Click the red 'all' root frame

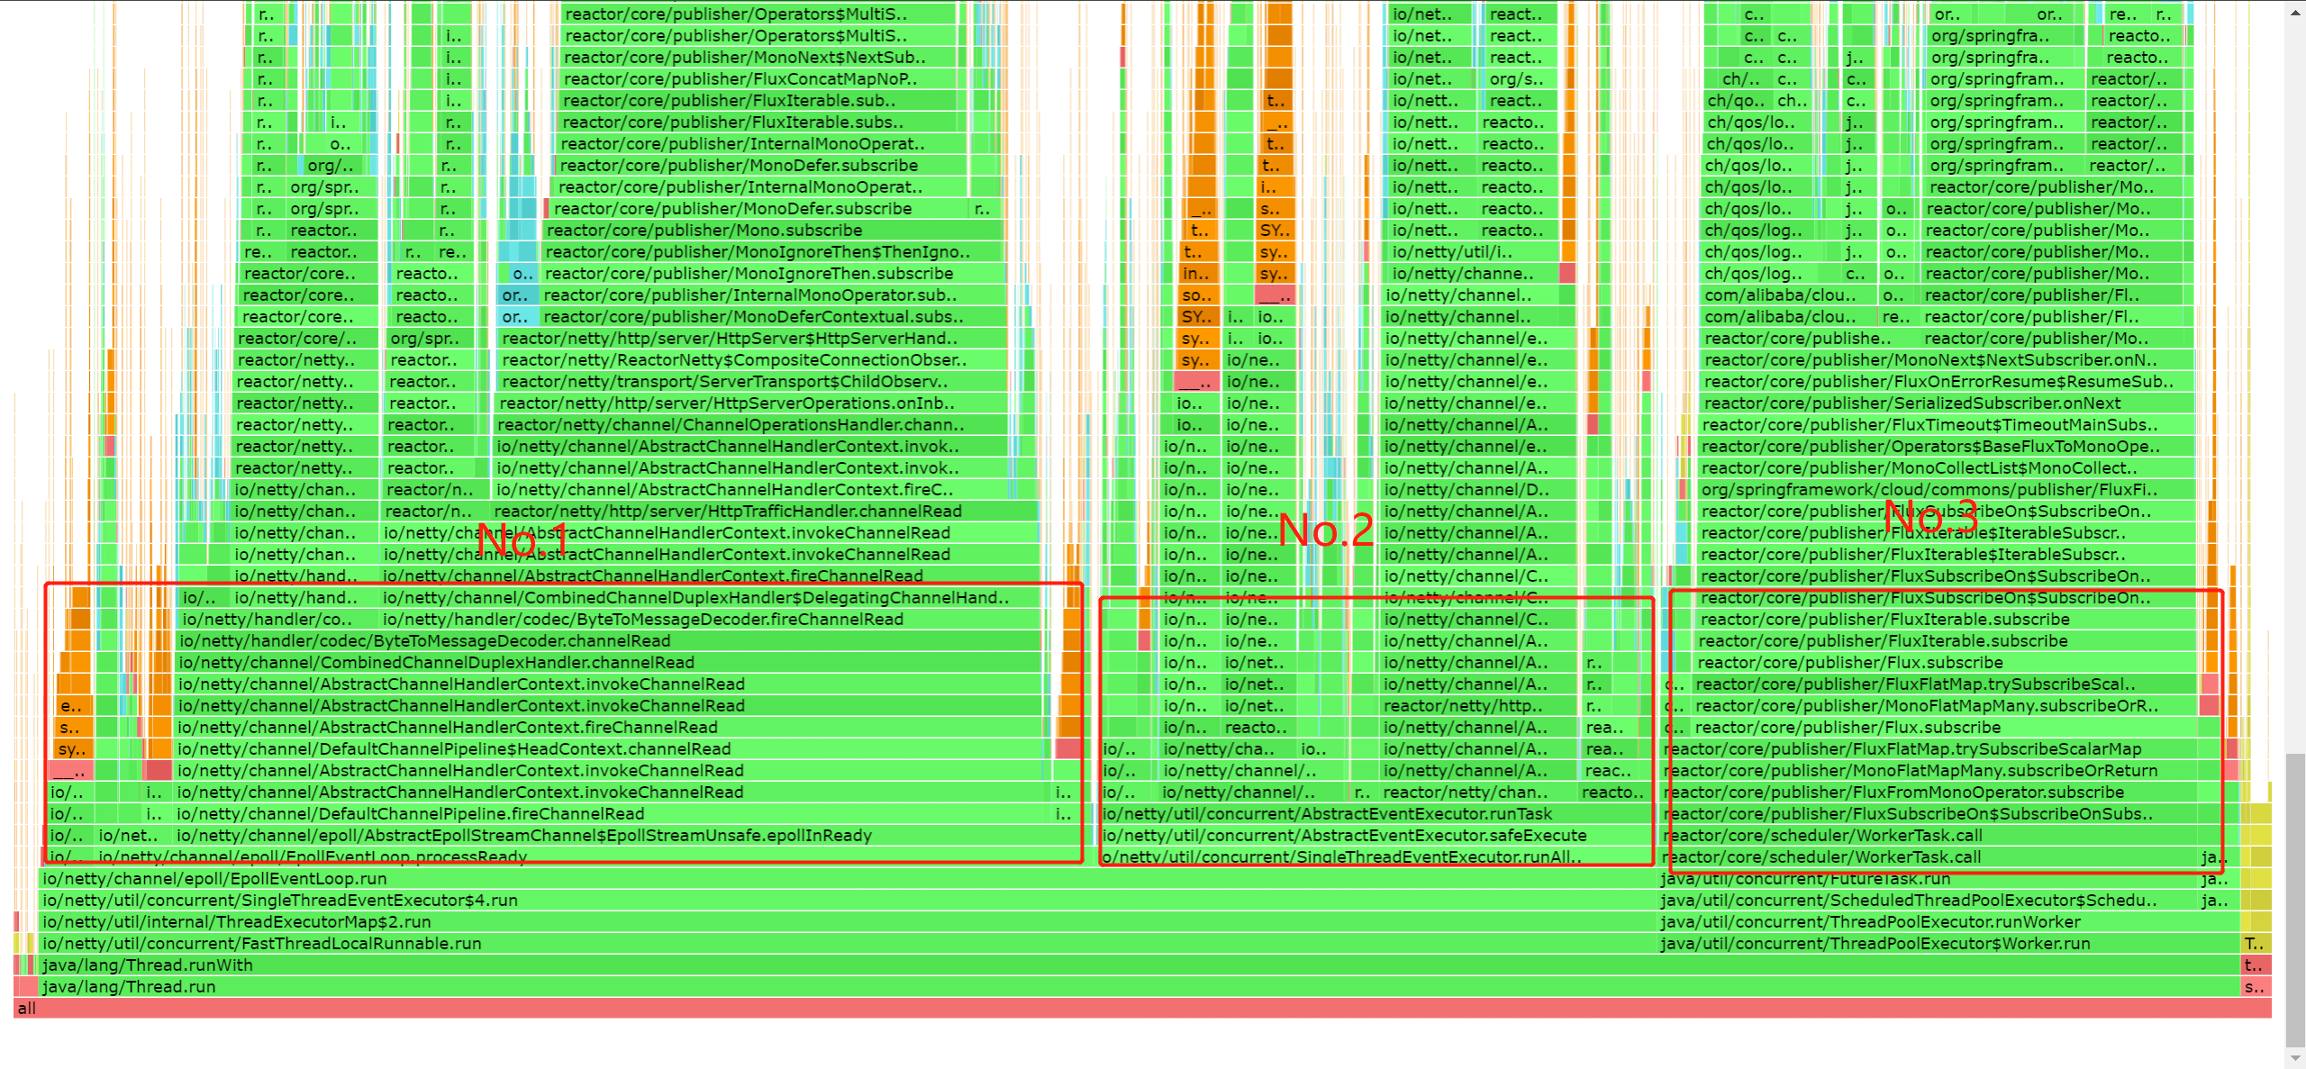(1142, 1008)
